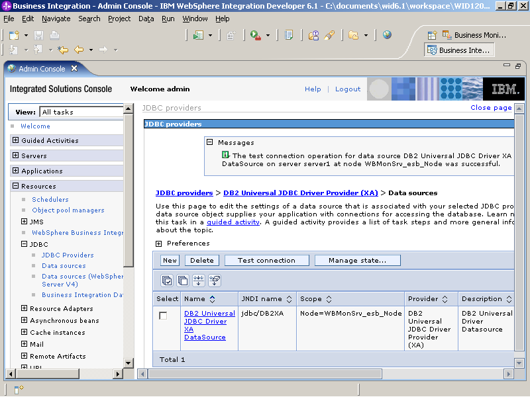530x397 pixels.
Task: Expand the Resource Adapters node
Action: 24,308
